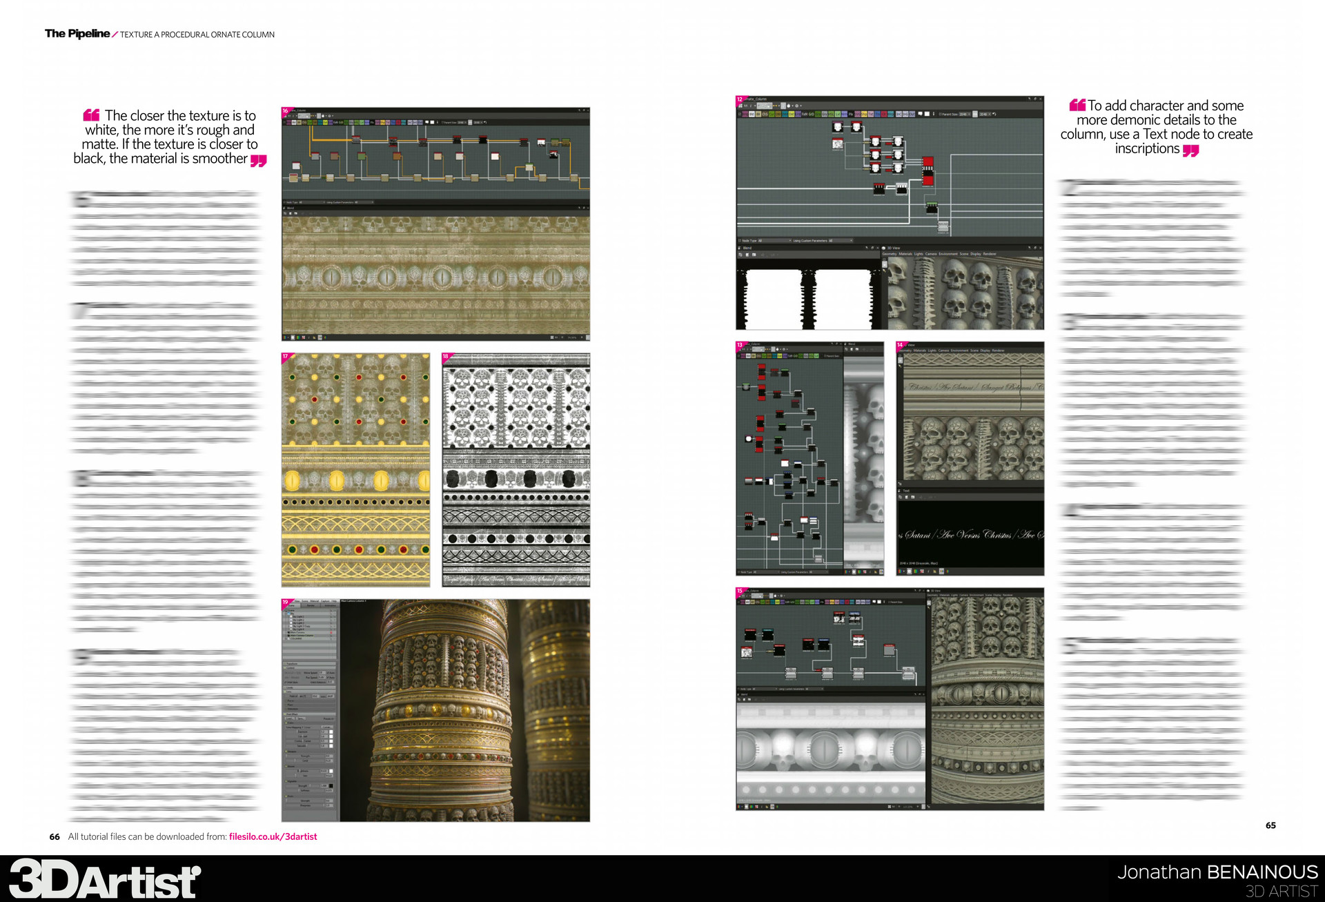Open Geometry menu in figure 12 3D View
1325x902 pixels.
click(x=889, y=254)
